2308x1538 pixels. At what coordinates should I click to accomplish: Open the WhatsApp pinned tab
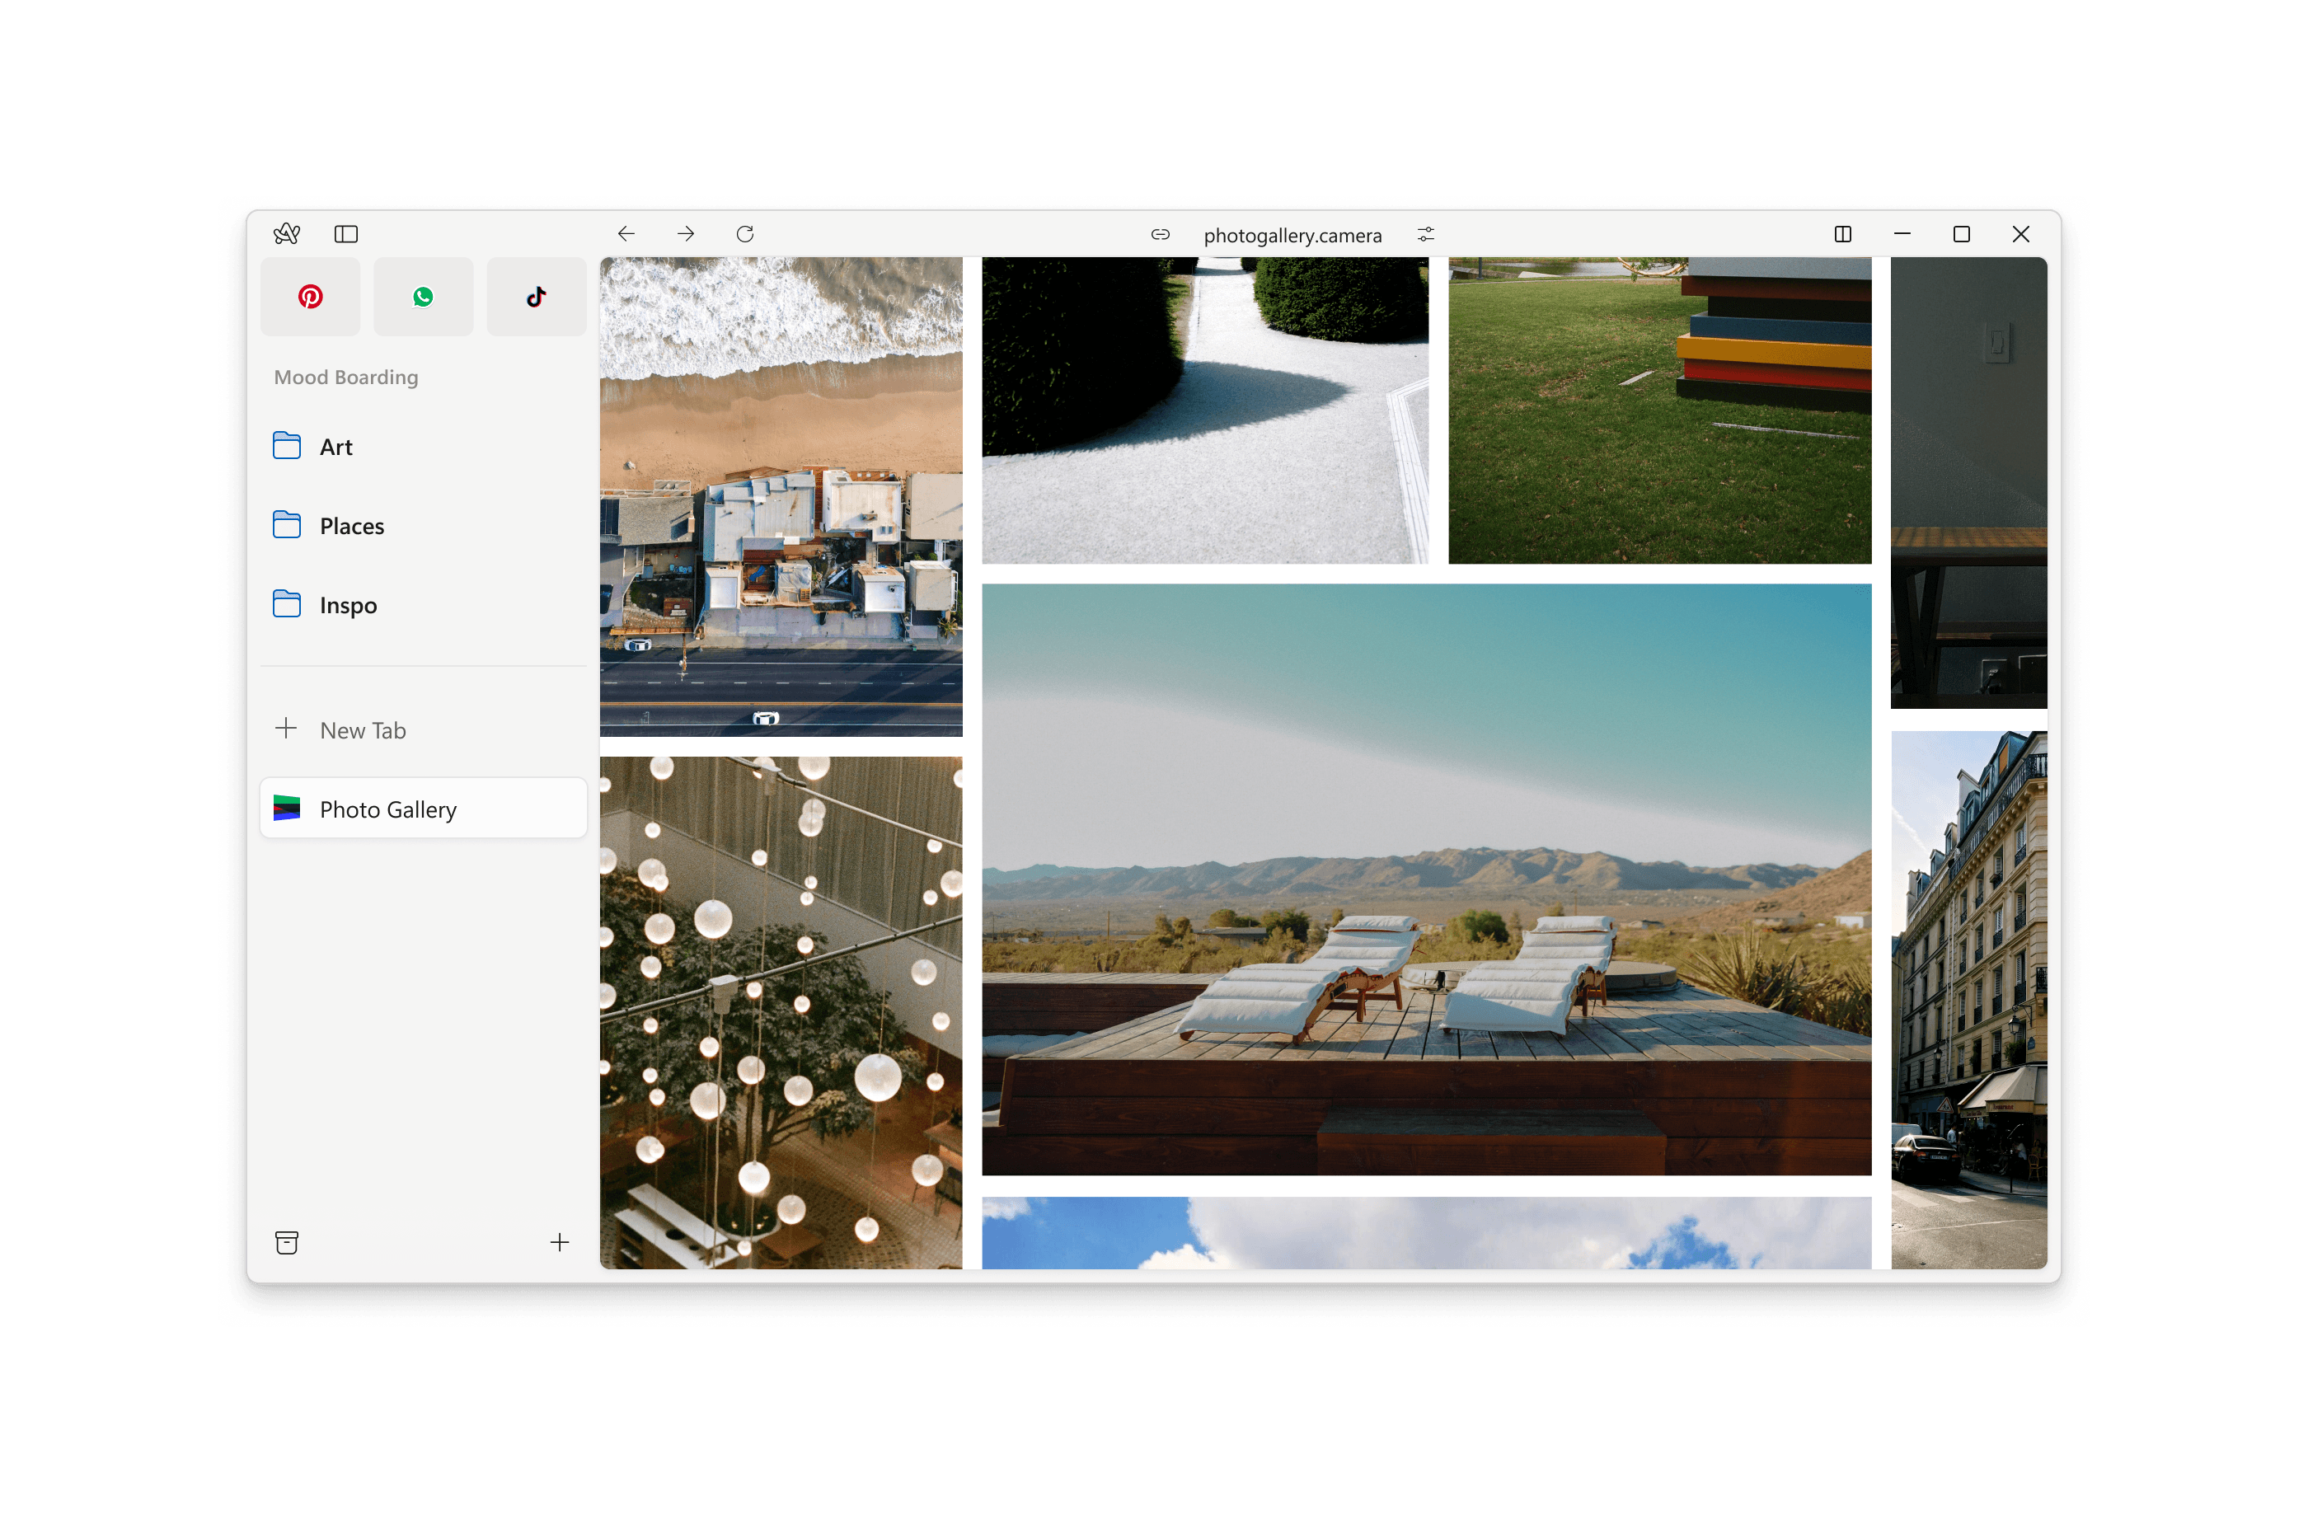pyautogui.click(x=423, y=296)
